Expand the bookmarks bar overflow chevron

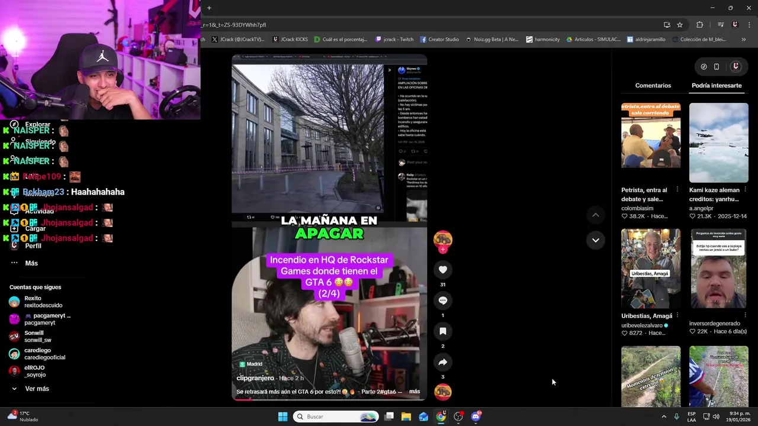(x=743, y=40)
